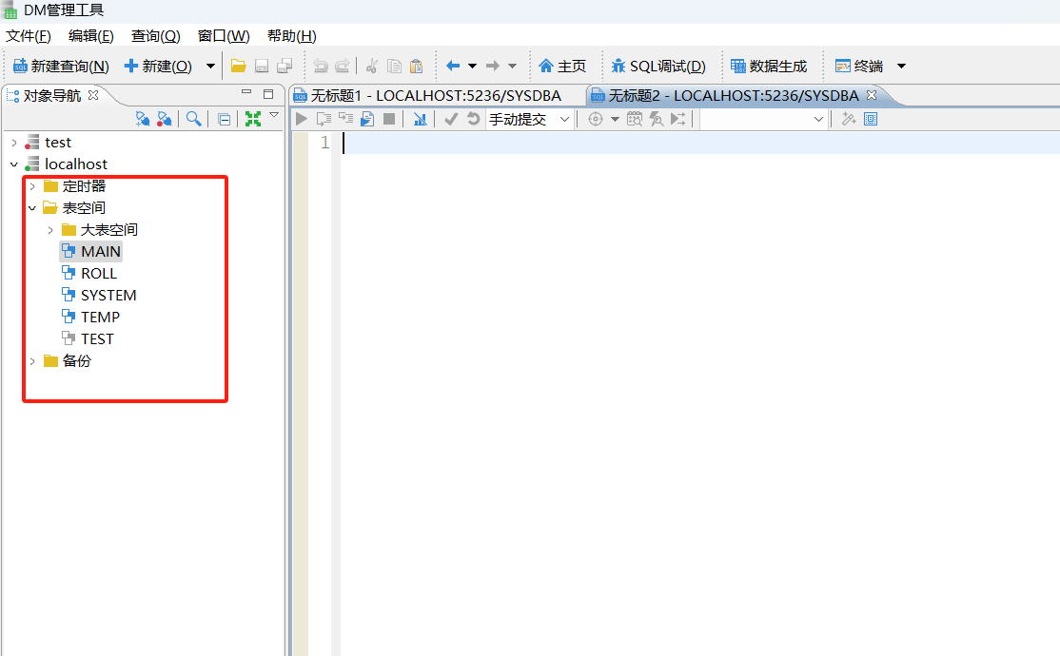Collapse the localhost server node

point(14,164)
